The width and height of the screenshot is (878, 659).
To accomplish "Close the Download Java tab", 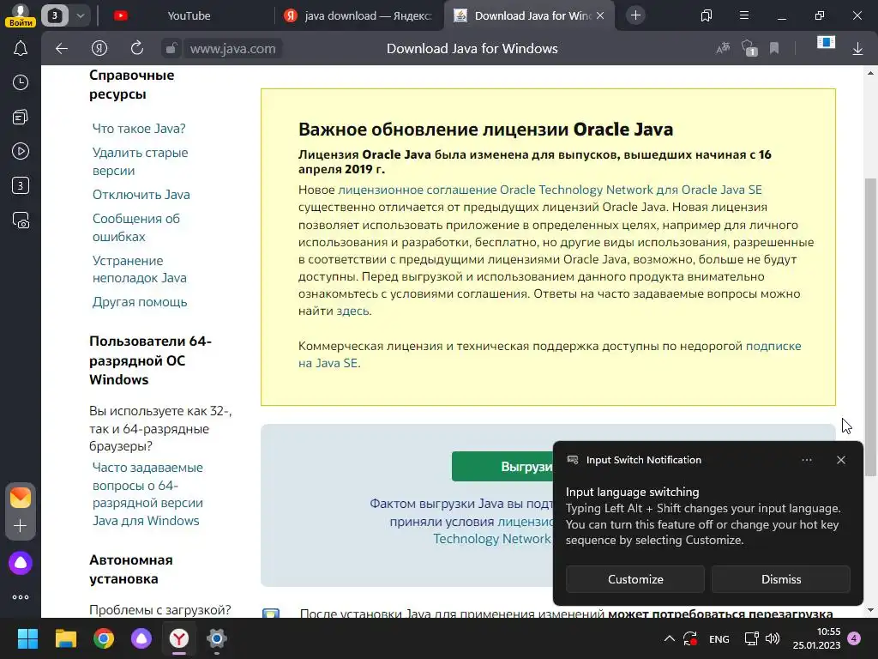I will (x=600, y=15).
